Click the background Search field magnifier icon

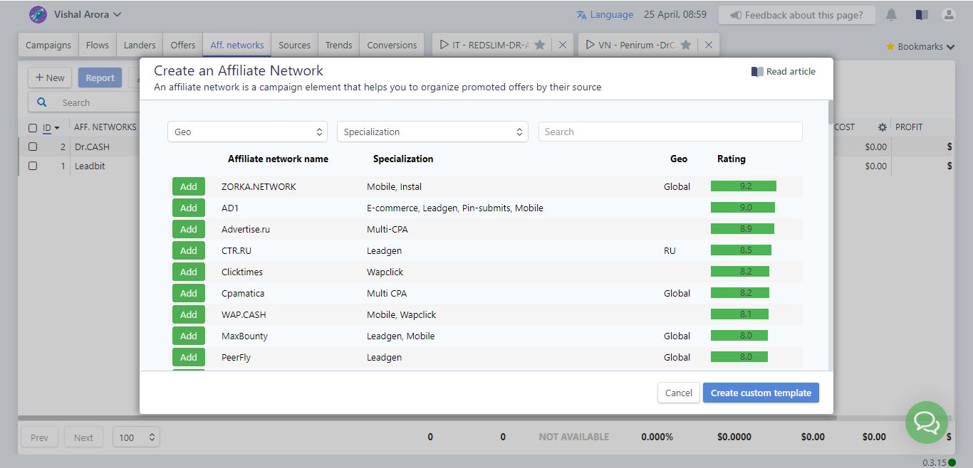(x=42, y=102)
